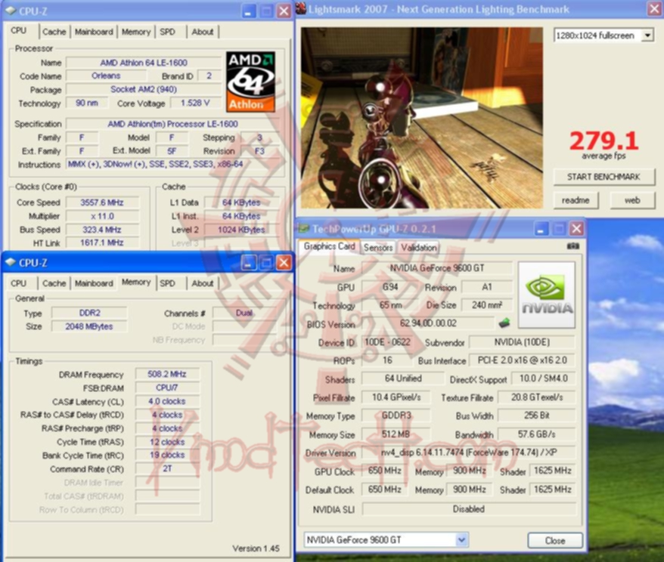Screen dimensions: 664x562
Task: Click the Channels value Dual
Action: click(x=244, y=313)
